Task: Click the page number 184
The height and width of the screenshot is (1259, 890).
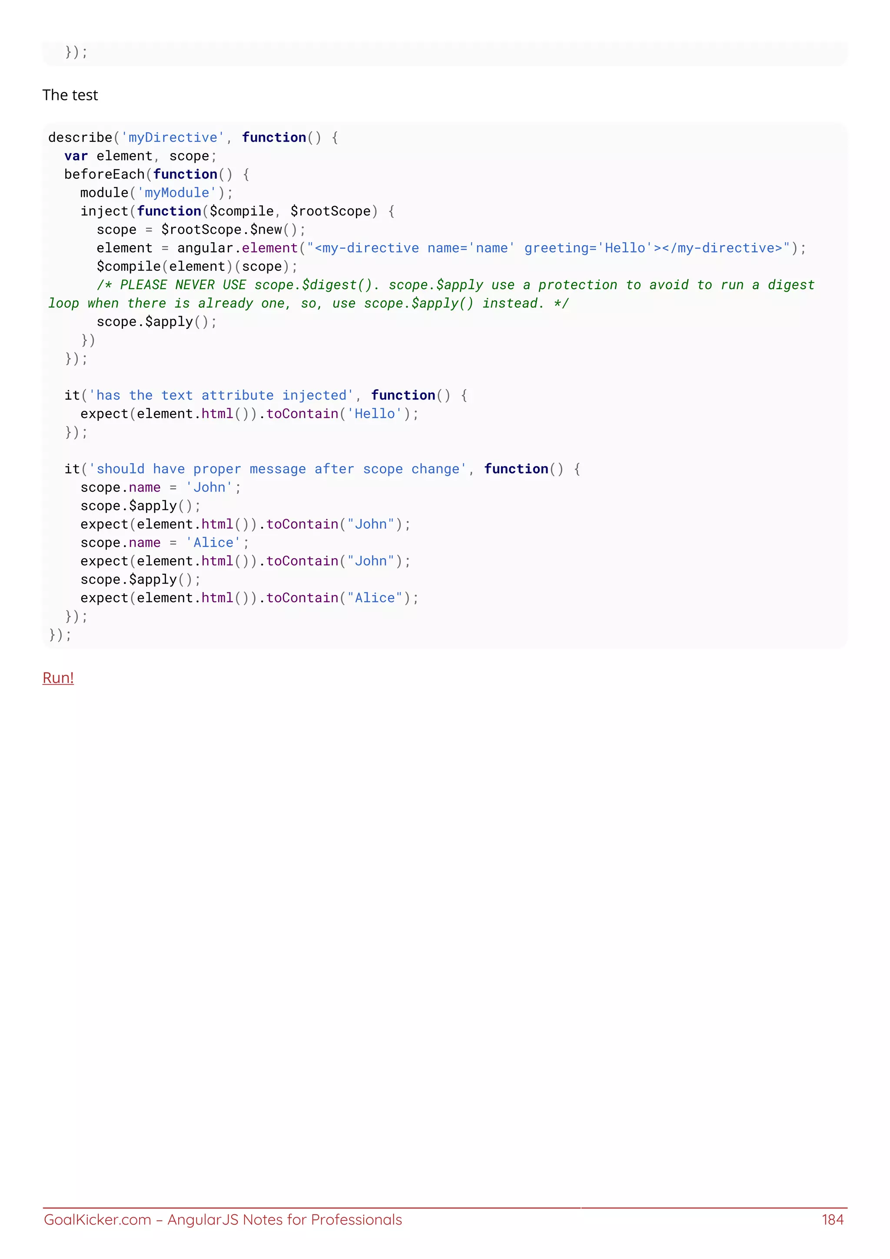Action: coord(832,1219)
